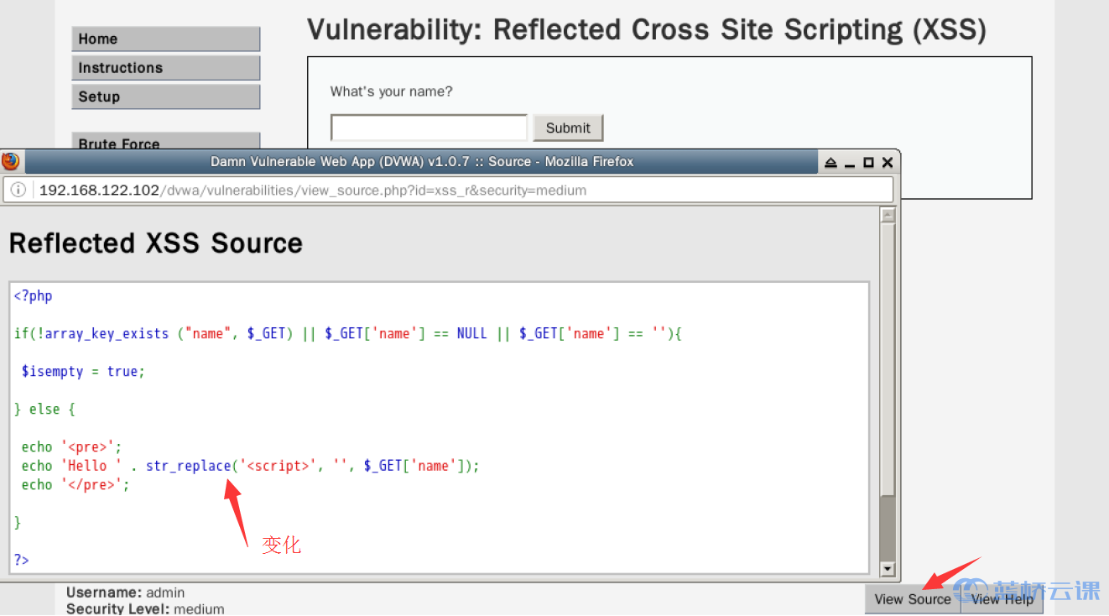Click the shade window up-arrow icon in titlebar
This screenshot has width=1109, height=616.
point(830,162)
